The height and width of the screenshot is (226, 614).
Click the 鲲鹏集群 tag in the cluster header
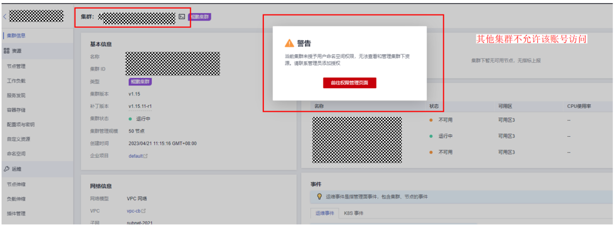pyautogui.click(x=200, y=17)
